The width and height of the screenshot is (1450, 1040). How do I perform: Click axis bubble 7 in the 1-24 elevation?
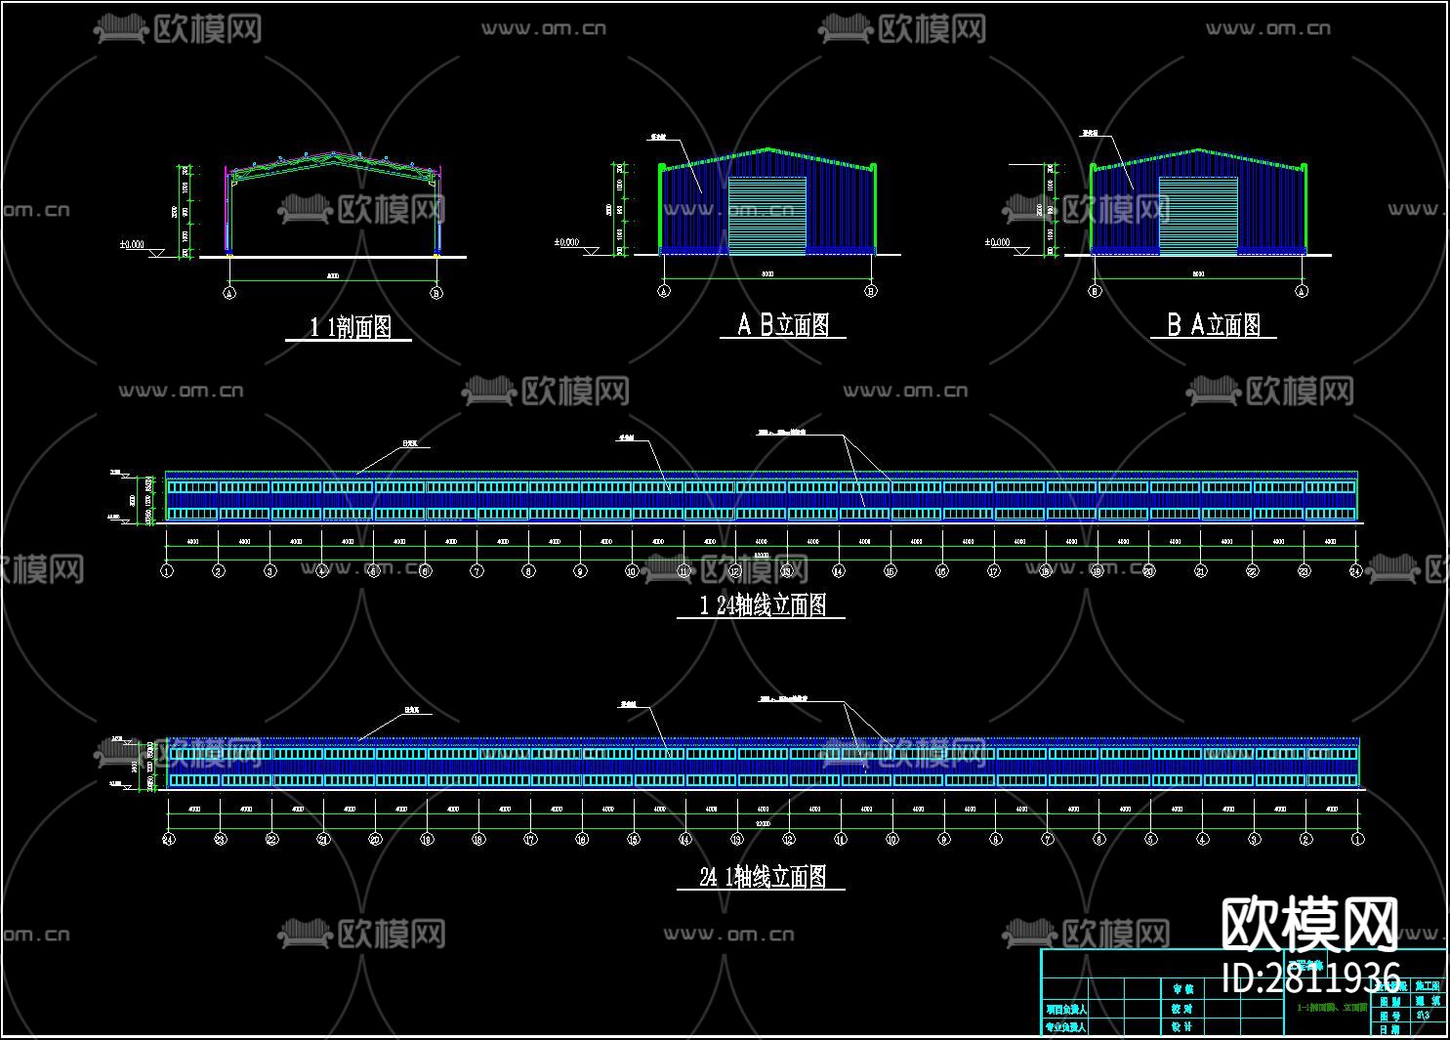(476, 571)
